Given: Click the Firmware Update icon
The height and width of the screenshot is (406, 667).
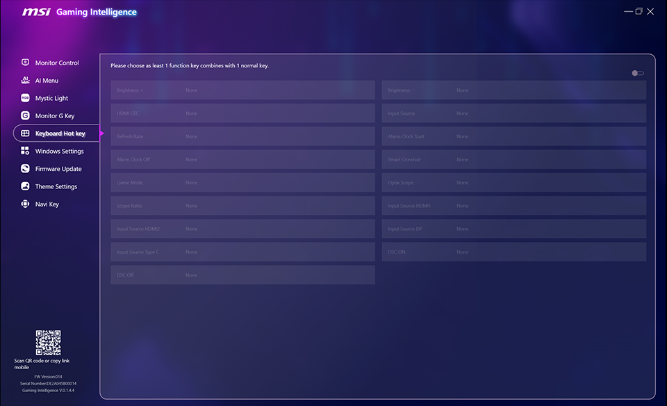Looking at the screenshot, I should (26, 168).
